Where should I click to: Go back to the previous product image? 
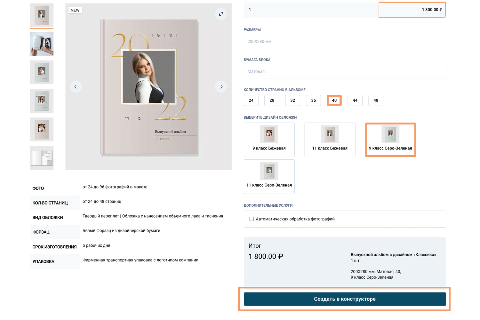click(76, 87)
